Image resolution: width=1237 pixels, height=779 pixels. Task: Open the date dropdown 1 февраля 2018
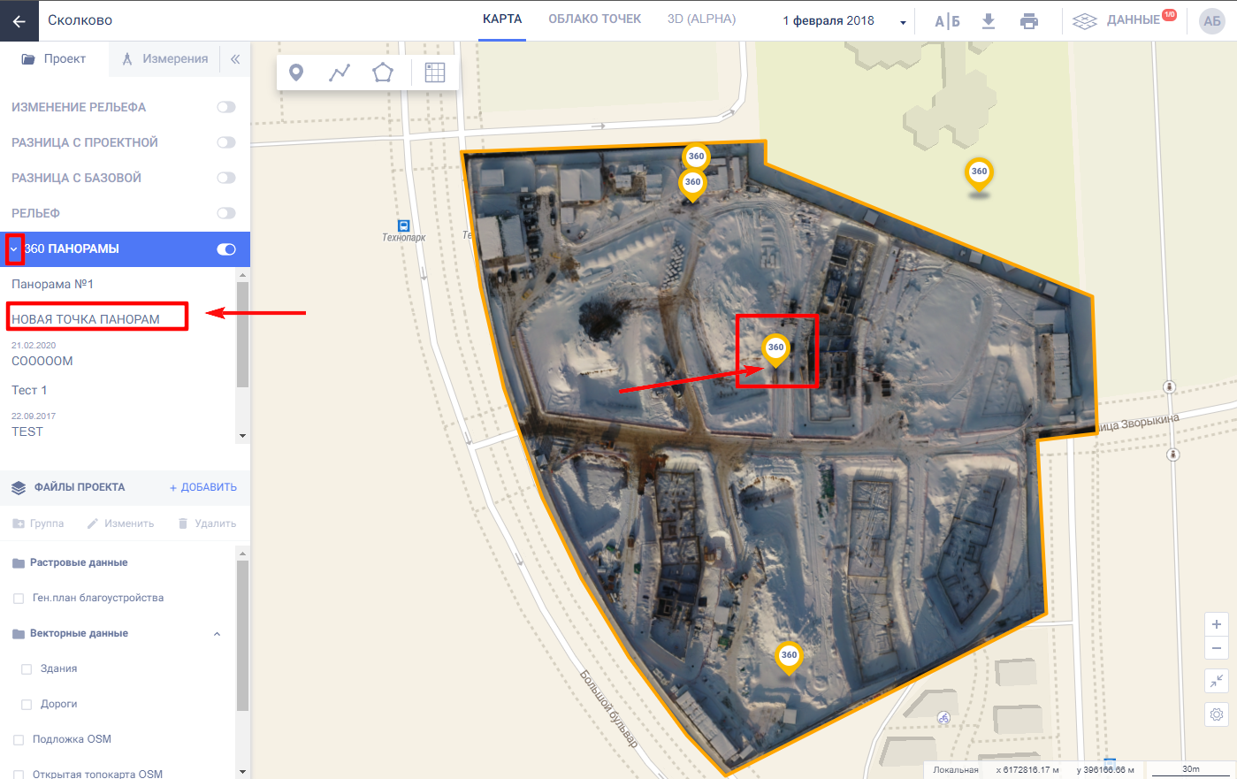tap(844, 21)
